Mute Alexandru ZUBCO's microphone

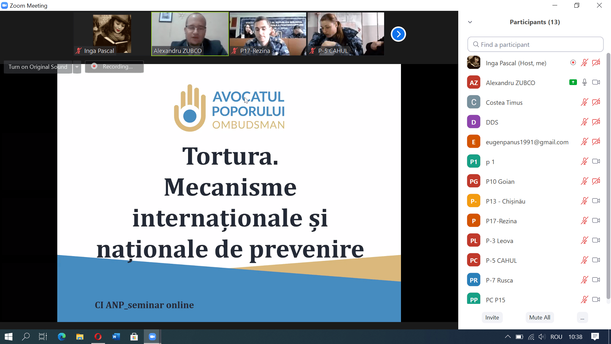click(x=585, y=82)
